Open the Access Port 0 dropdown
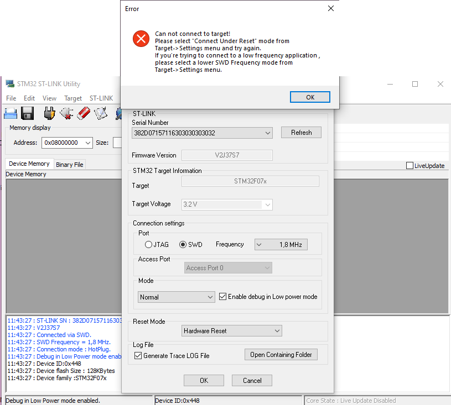 pos(228,268)
